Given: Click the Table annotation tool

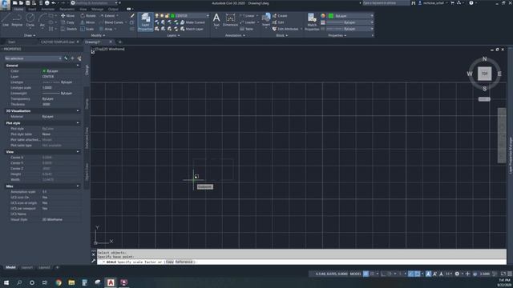Looking at the screenshot, I should tap(247, 29).
